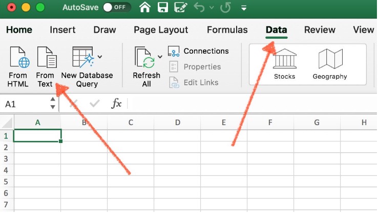Switch to the Insert tab

click(62, 30)
